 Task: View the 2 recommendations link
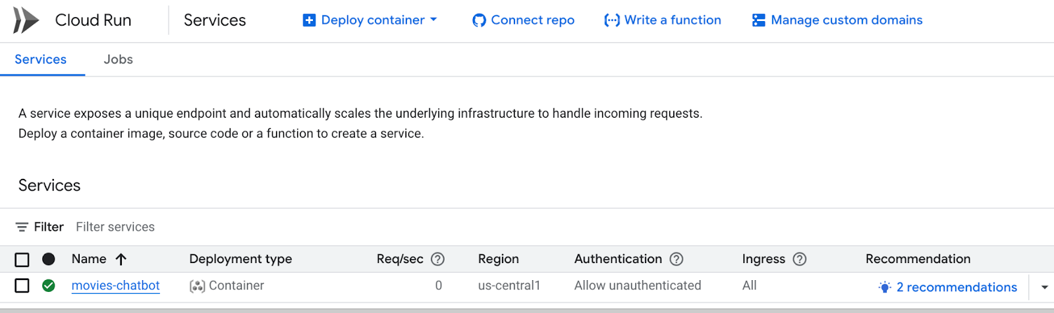957,287
